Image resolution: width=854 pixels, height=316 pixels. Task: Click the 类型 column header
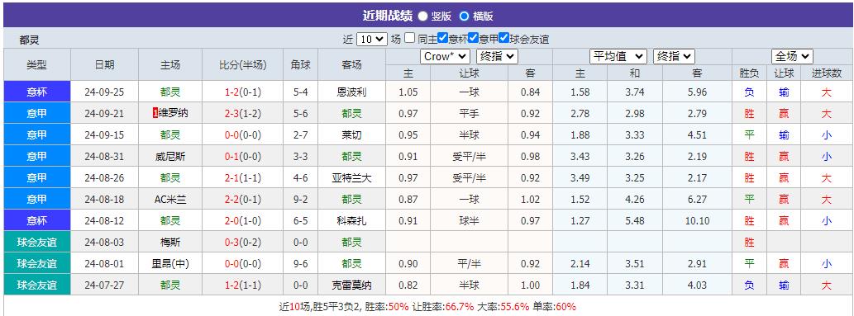pyautogui.click(x=37, y=64)
